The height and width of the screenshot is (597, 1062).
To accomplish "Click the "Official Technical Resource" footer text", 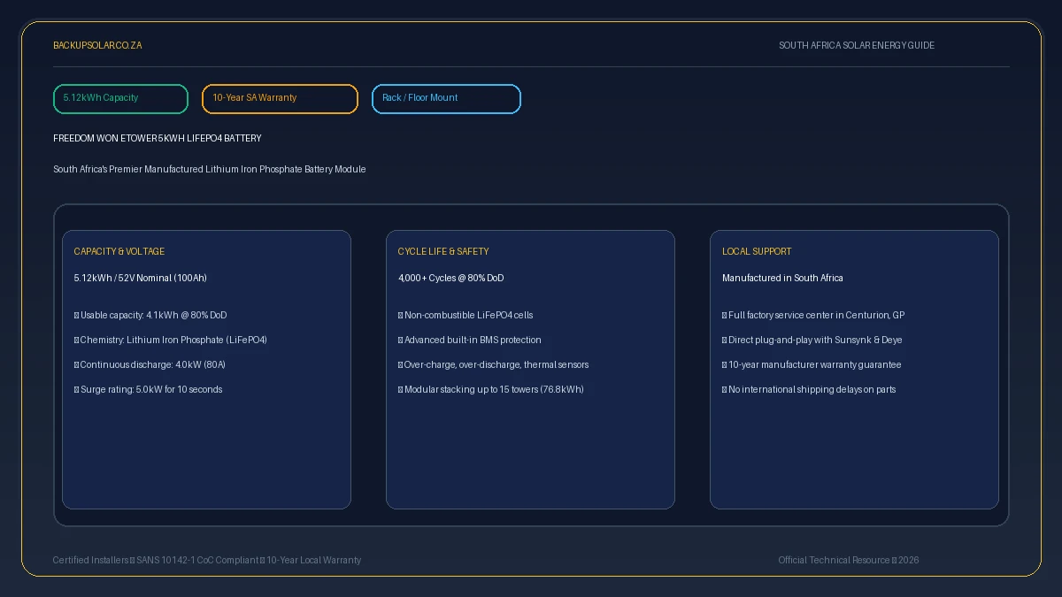I will 835,561.
